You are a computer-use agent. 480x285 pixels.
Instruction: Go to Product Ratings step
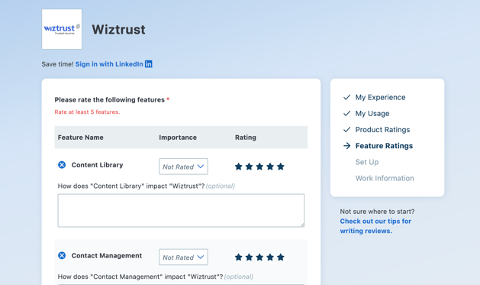(x=382, y=130)
